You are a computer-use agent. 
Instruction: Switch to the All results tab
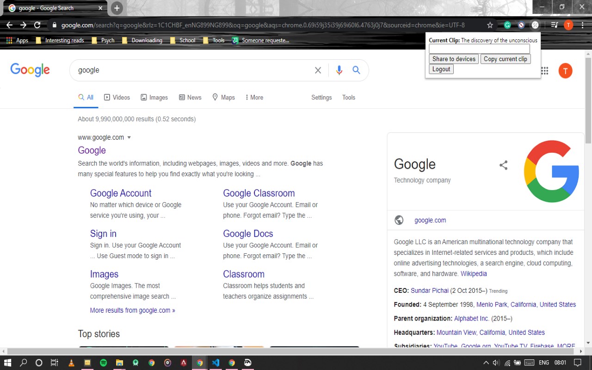86,98
